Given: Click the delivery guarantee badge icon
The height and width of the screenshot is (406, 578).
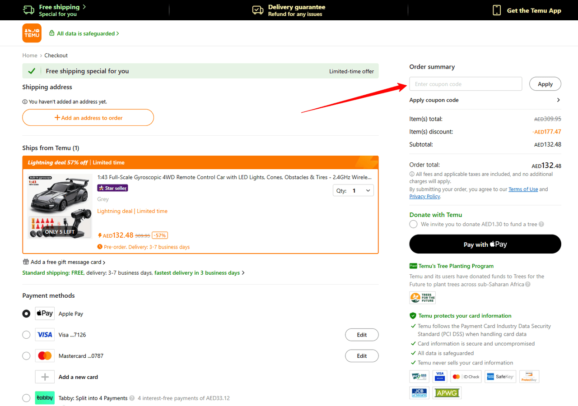Looking at the screenshot, I should (x=258, y=10).
